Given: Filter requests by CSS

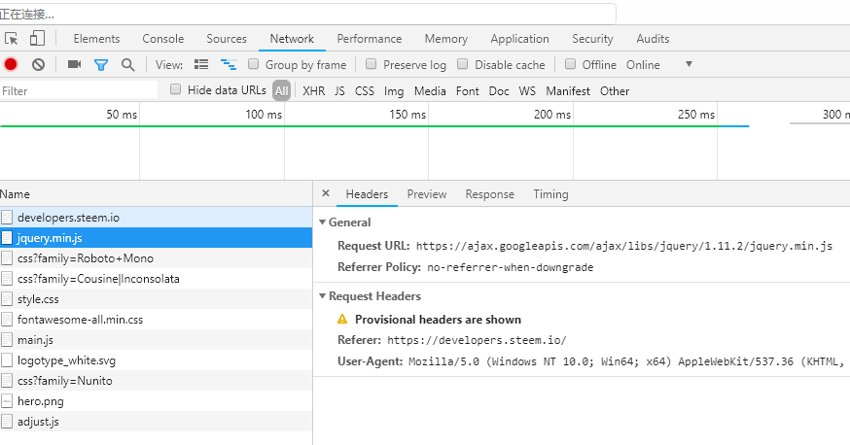Looking at the screenshot, I should coord(365,91).
